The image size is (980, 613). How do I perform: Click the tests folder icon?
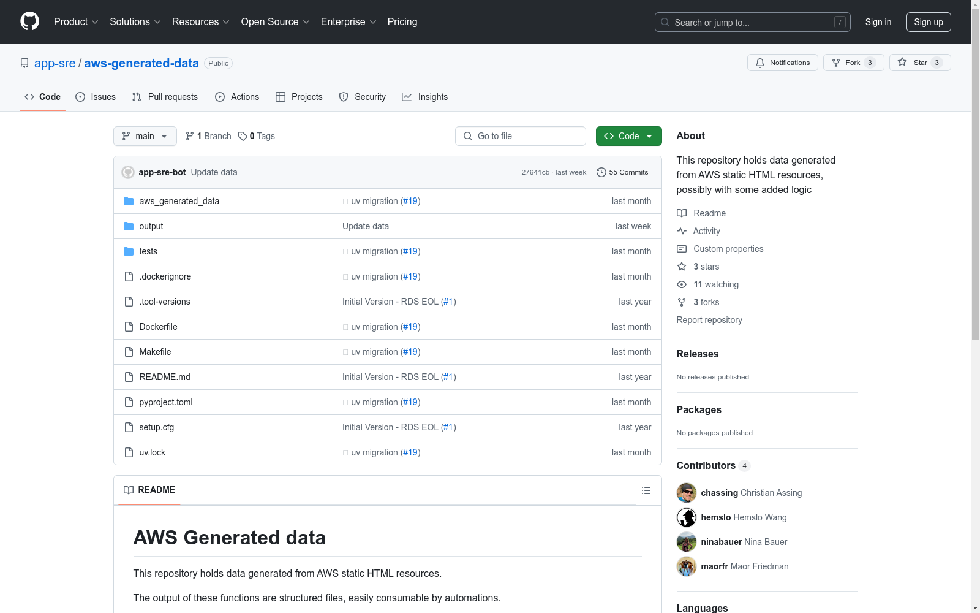point(129,251)
